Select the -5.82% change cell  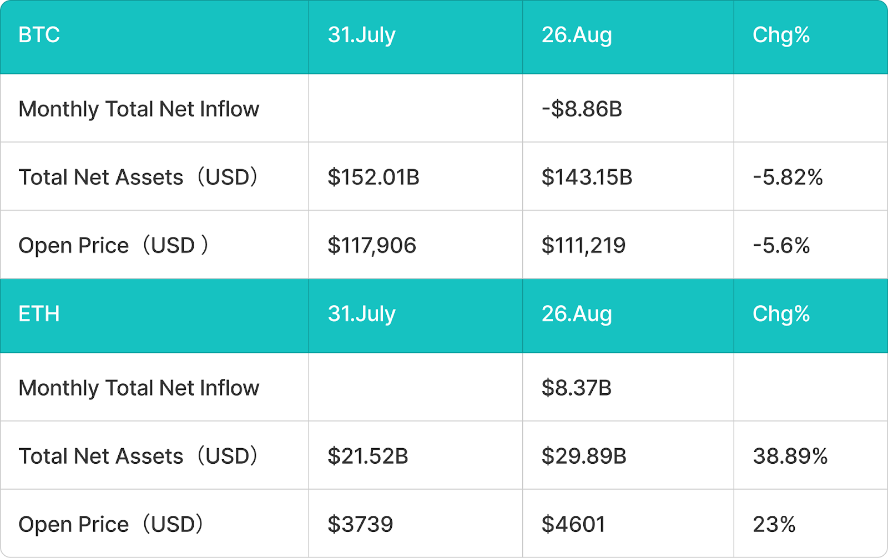point(811,176)
